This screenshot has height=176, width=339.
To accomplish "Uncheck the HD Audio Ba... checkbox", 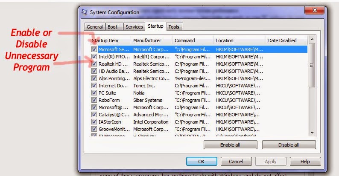I will 94,71.
